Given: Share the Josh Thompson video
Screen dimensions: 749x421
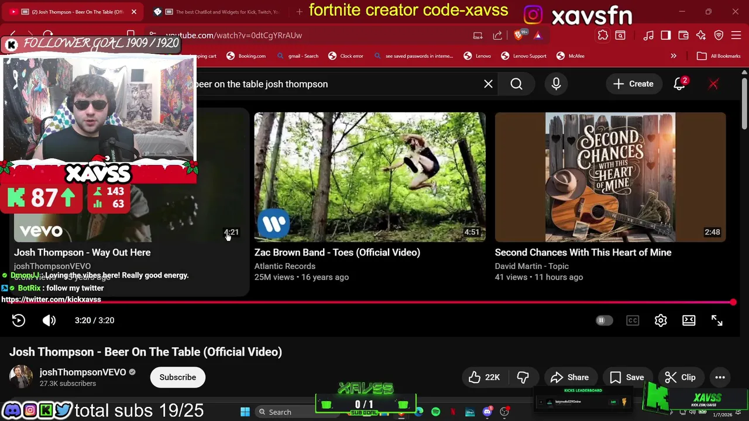Looking at the screenshot, I should (x=569, y=377).
